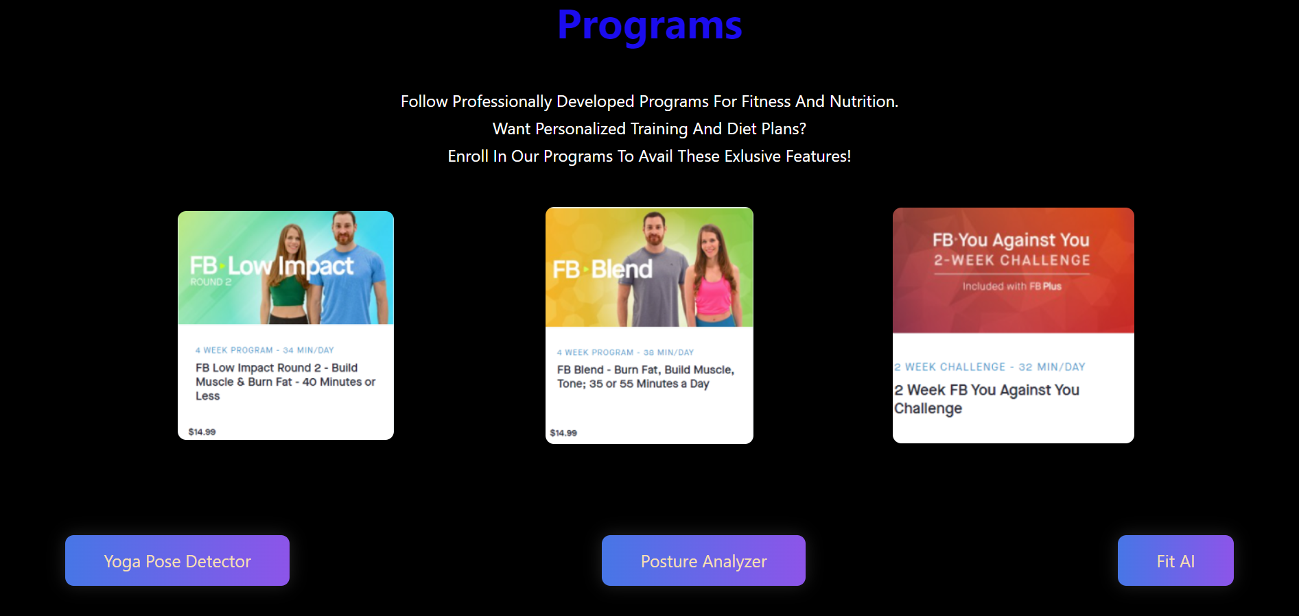Open the FB You Against You challenge banner

tap(1013, 271)
